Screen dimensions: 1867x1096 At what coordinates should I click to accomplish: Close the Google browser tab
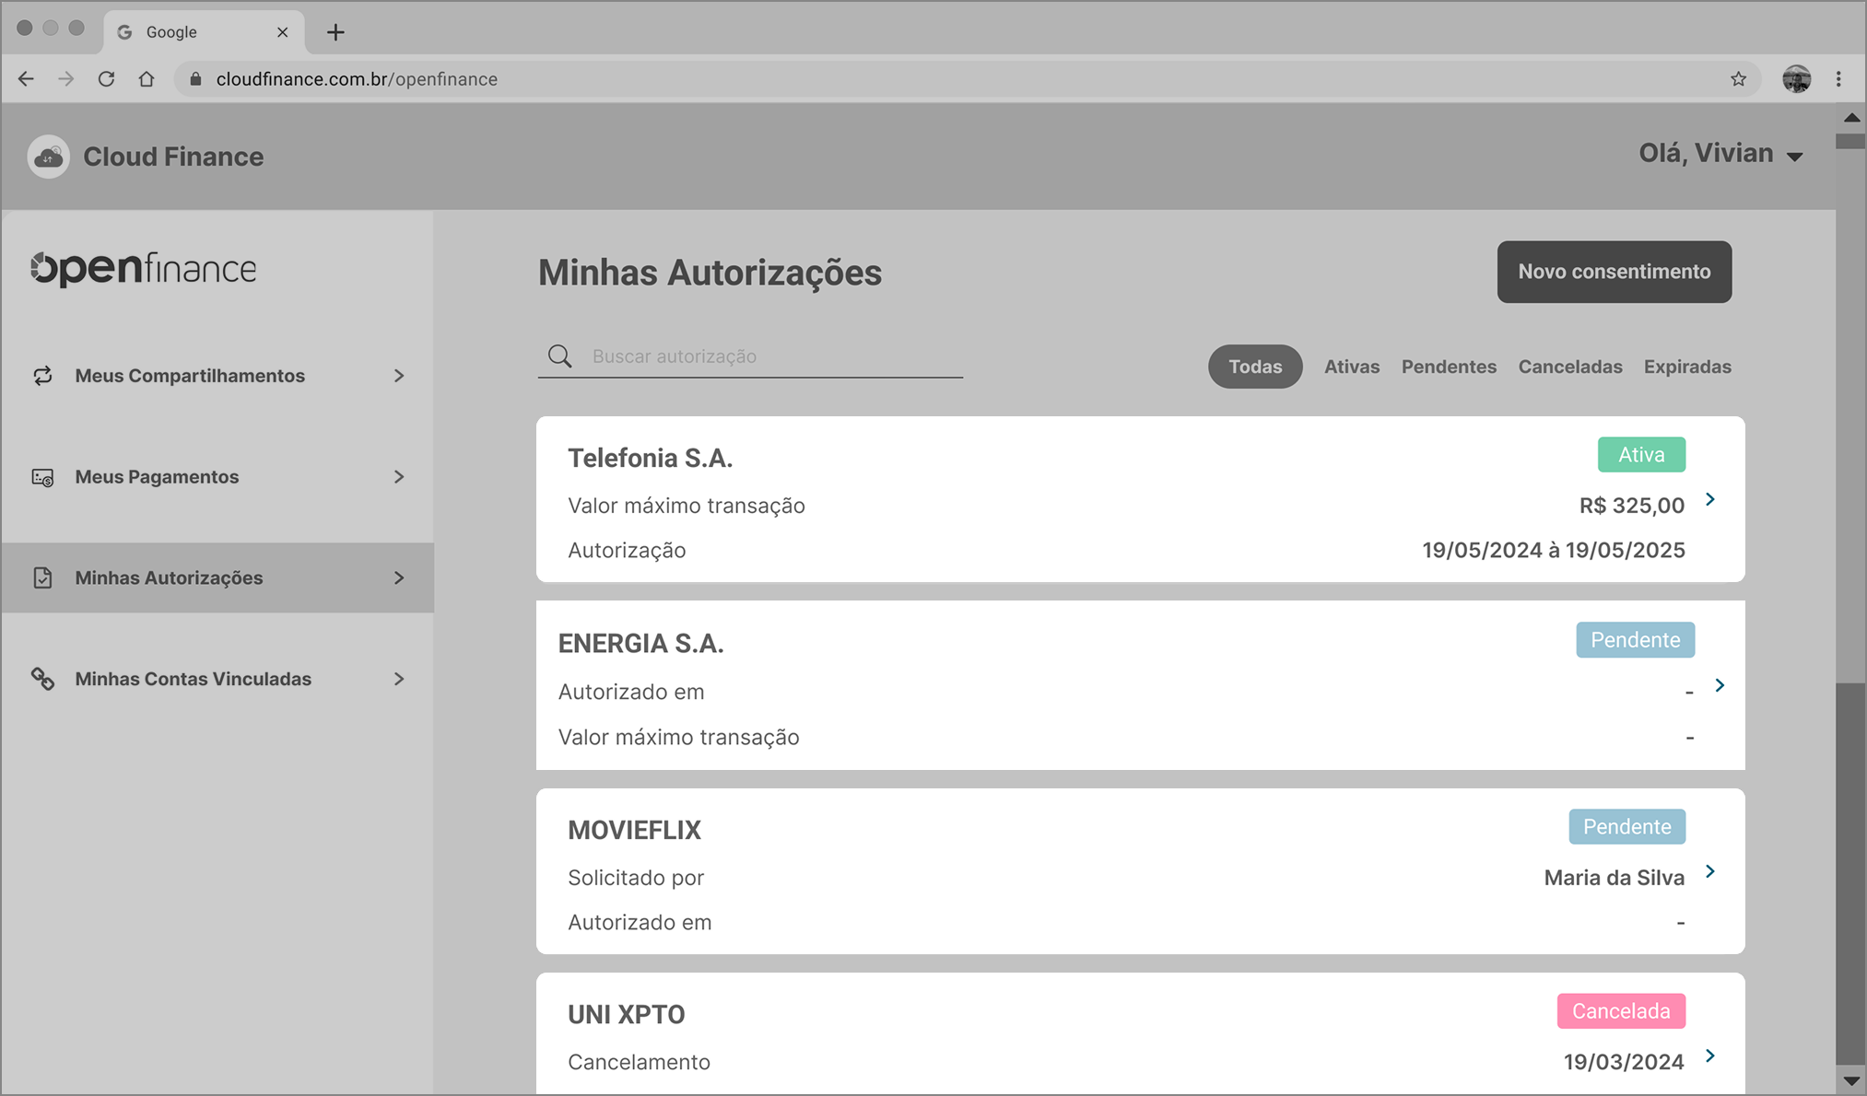point(283,32)
